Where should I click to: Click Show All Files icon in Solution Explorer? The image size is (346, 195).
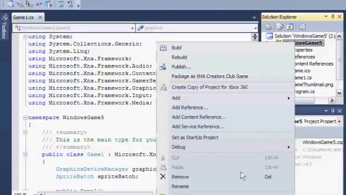(x=280, y=27)
